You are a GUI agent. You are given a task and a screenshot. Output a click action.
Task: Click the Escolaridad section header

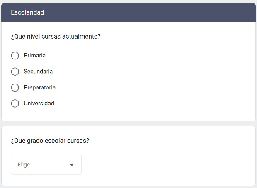(27, 12)
